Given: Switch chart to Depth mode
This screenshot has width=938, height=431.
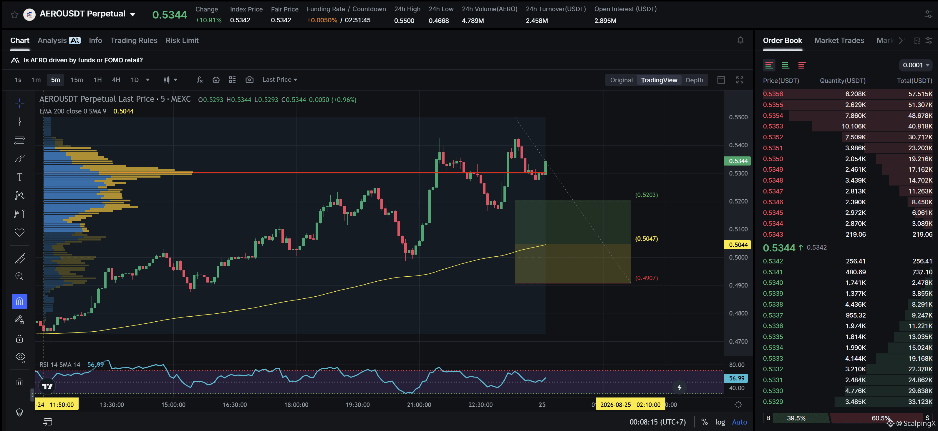Looking at the screenshot, I should (695, 80).
